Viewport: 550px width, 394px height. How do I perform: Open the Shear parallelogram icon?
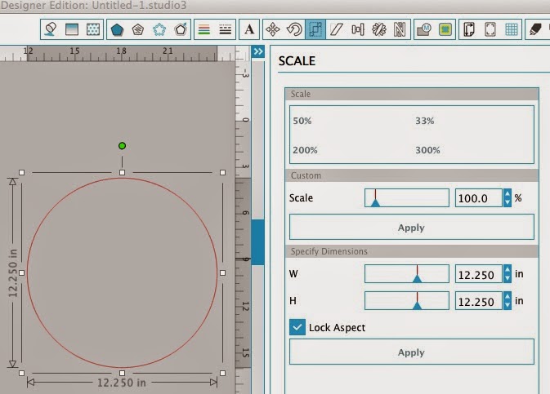[x=337, y=29]
